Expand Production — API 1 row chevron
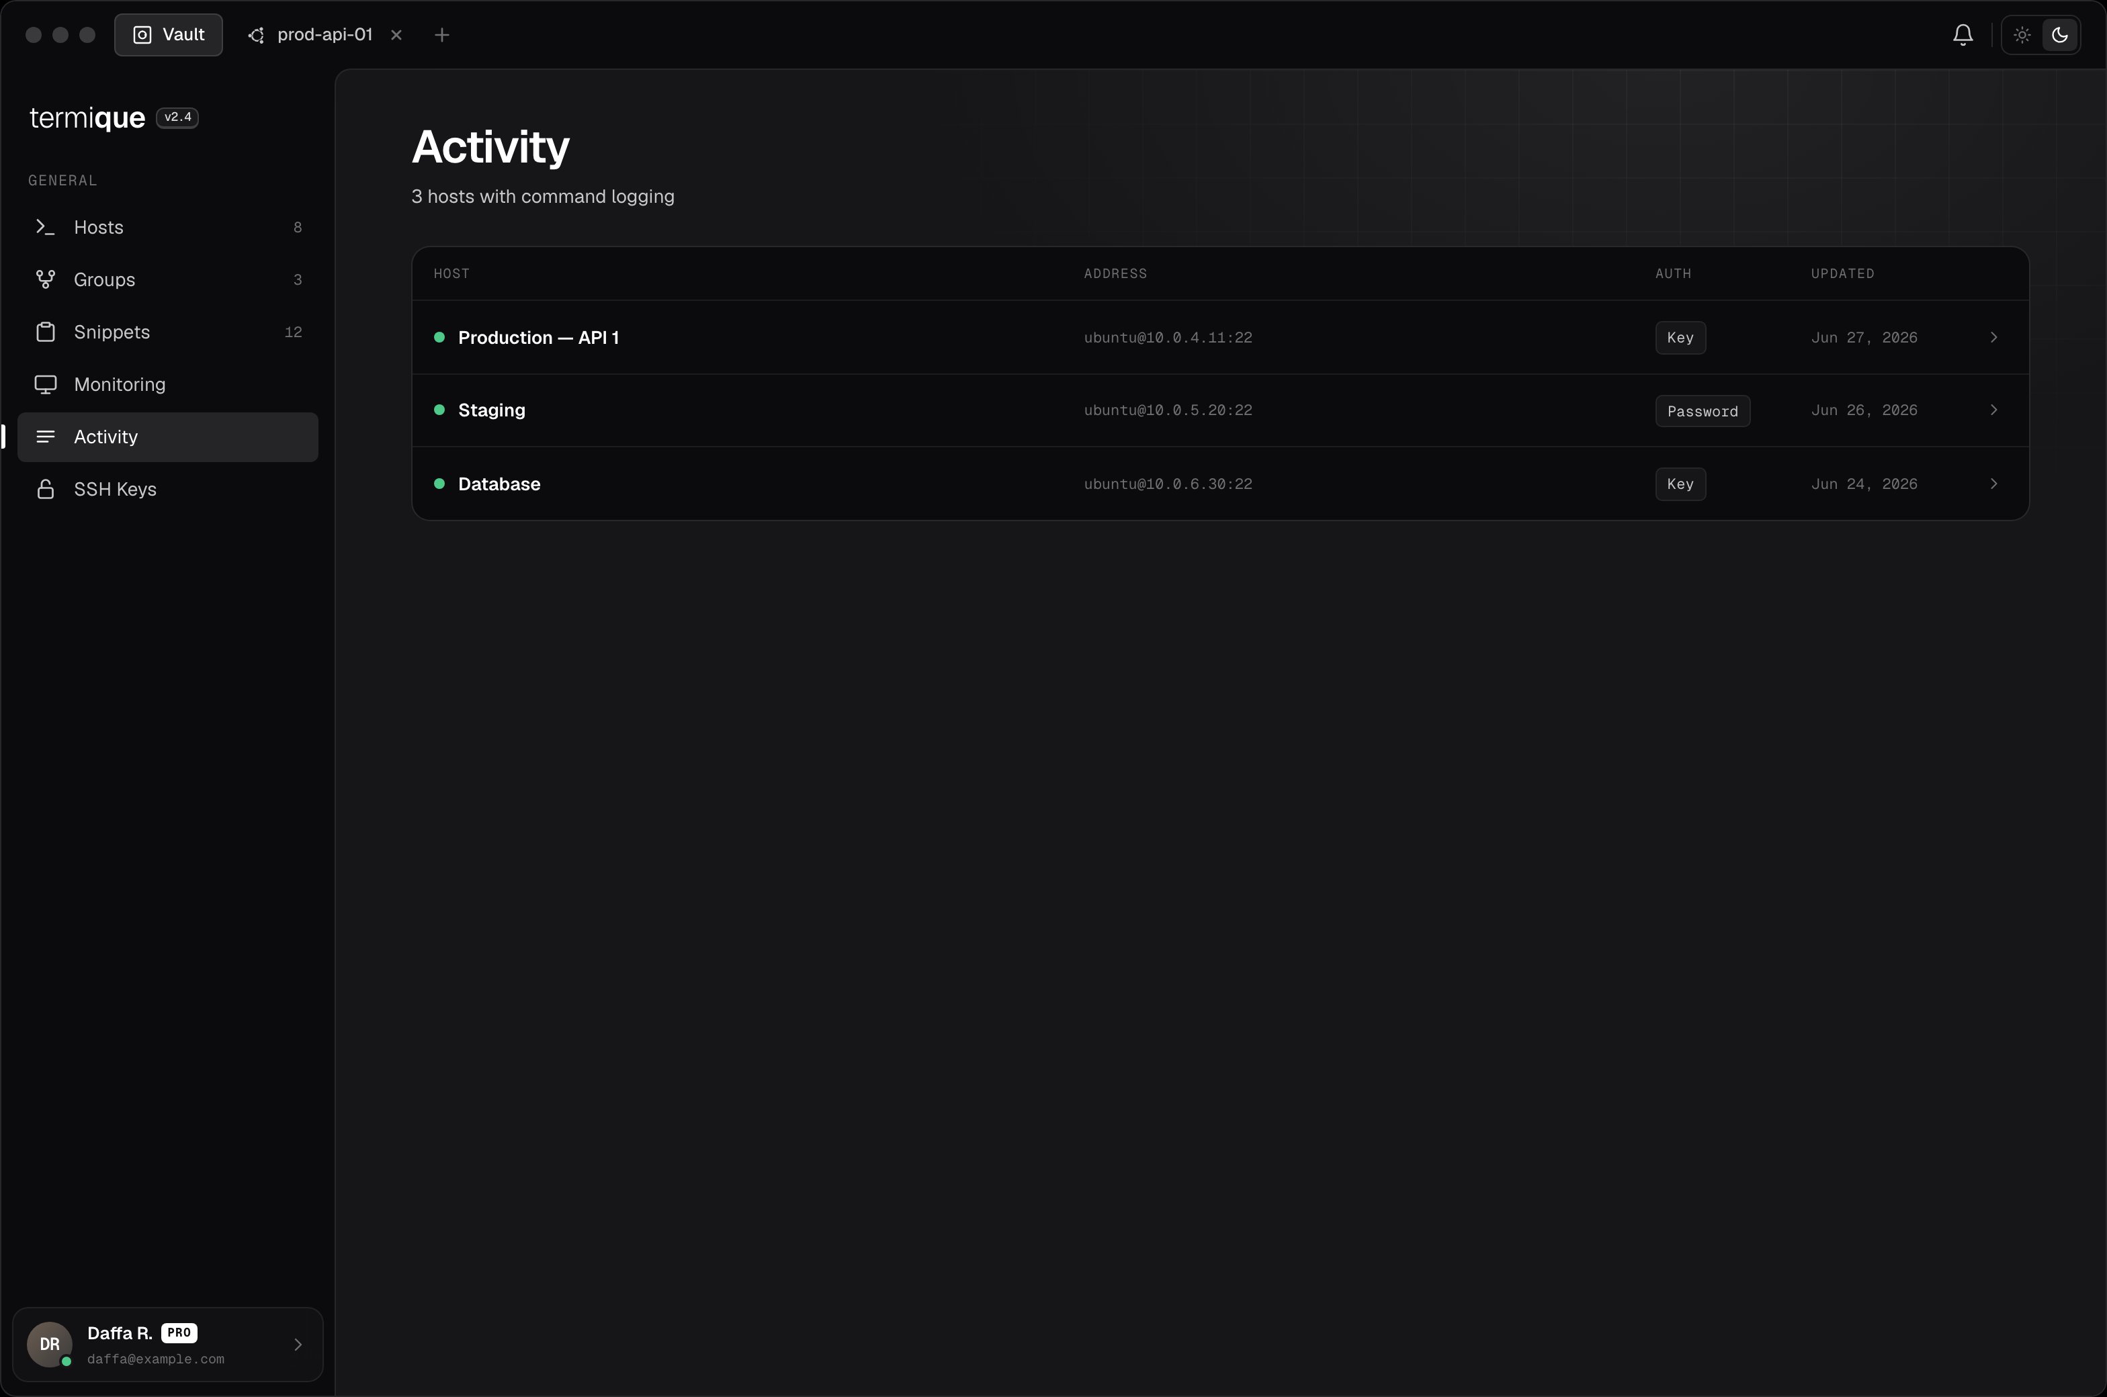 (x=1994, y=338)
